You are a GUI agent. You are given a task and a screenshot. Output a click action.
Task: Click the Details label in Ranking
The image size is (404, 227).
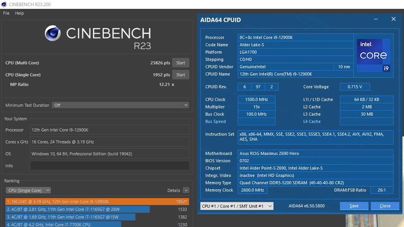click(x=174, y=190)
